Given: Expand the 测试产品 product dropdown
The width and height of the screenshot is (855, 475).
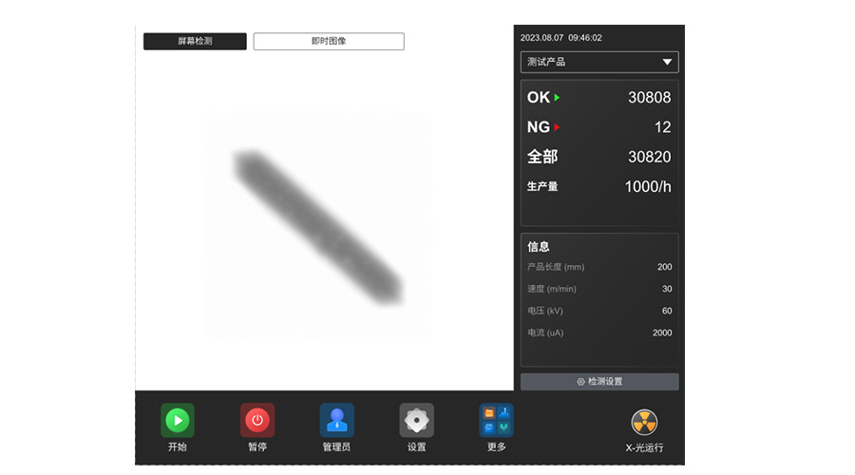Looking at the screenshot, I should pyautogui.click(x=599, y=62).
